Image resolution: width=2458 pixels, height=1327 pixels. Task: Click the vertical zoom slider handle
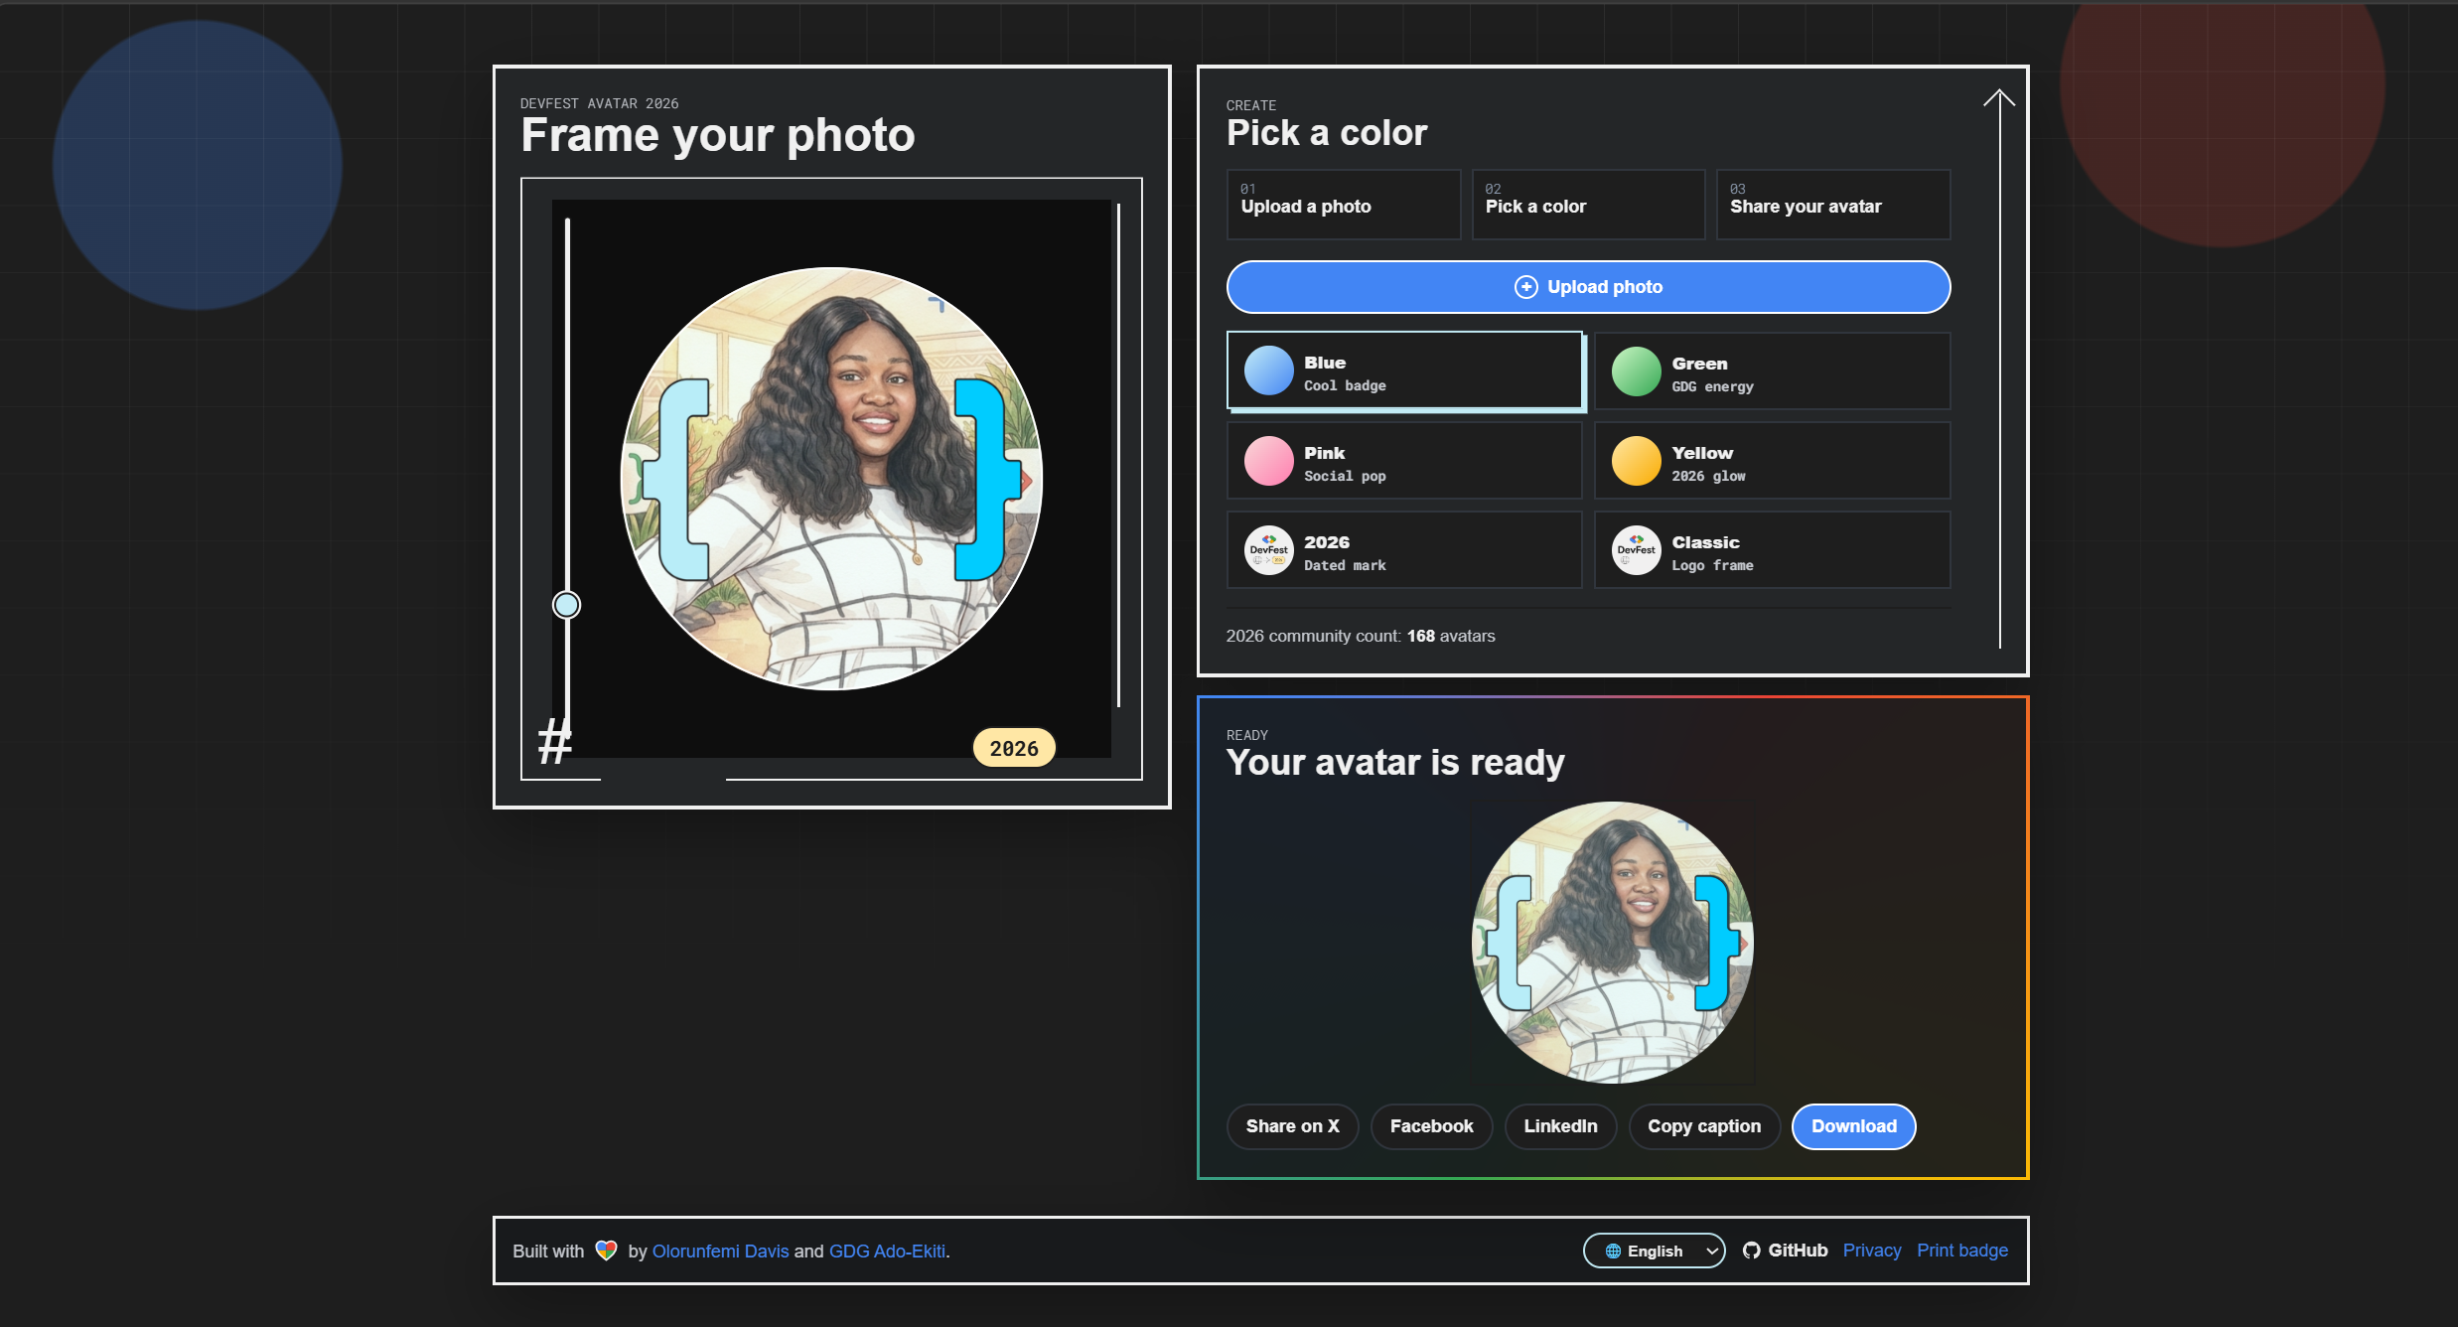(566, 605)
